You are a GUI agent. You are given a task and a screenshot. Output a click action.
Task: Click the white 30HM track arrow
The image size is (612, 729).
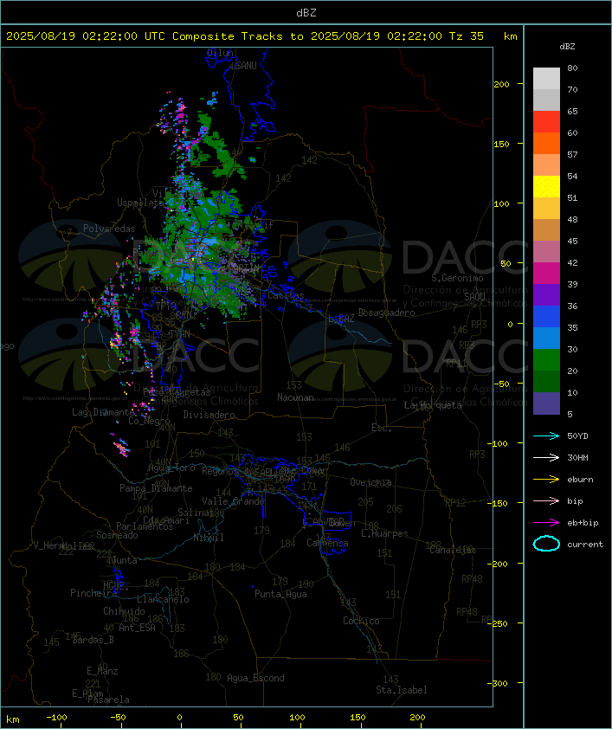[546, 457]
